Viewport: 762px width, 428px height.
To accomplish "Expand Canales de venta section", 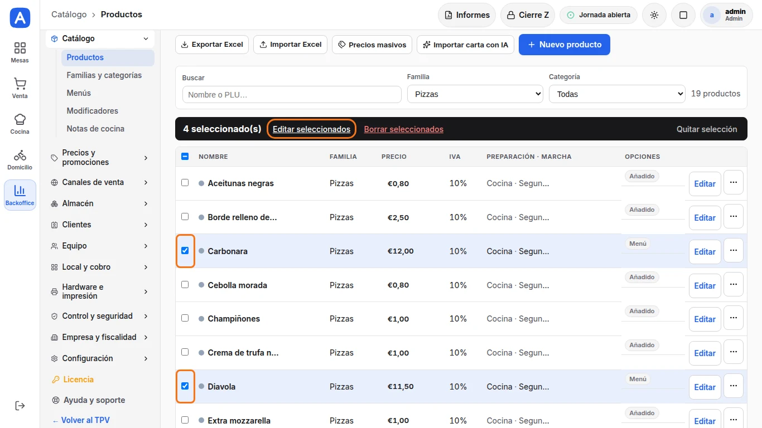I will click(100, 182).
